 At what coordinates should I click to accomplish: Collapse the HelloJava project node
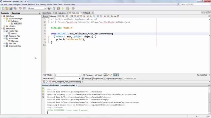(x=2, y=16)
